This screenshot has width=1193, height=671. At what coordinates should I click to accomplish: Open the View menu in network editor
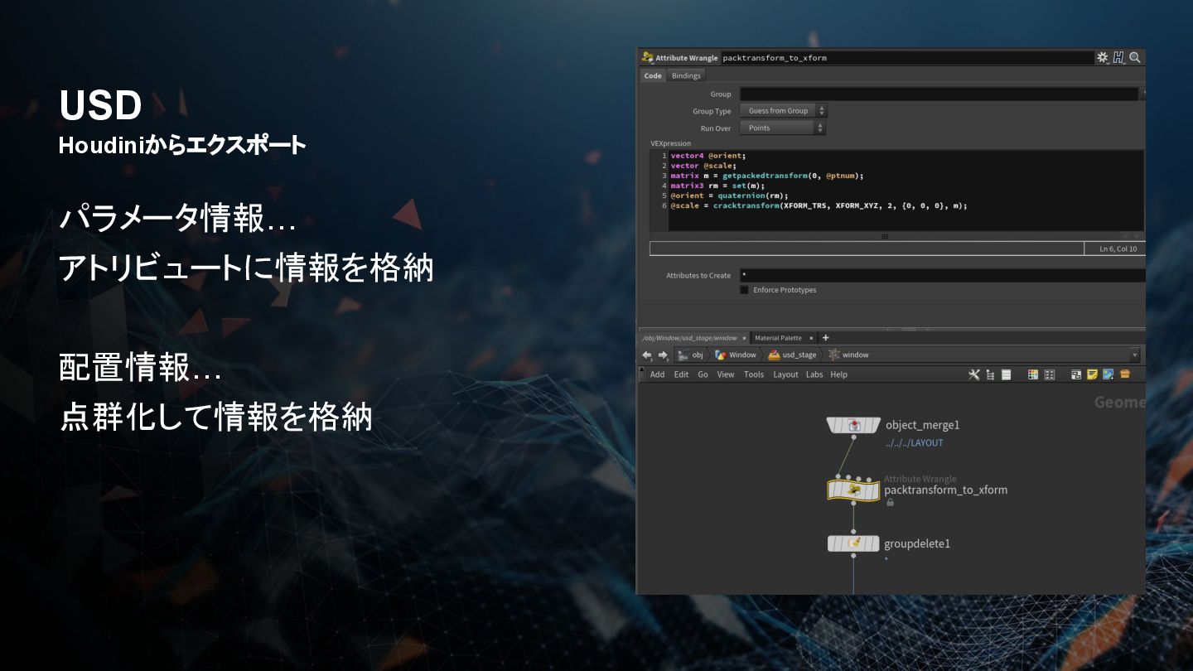tap(726, 374)
